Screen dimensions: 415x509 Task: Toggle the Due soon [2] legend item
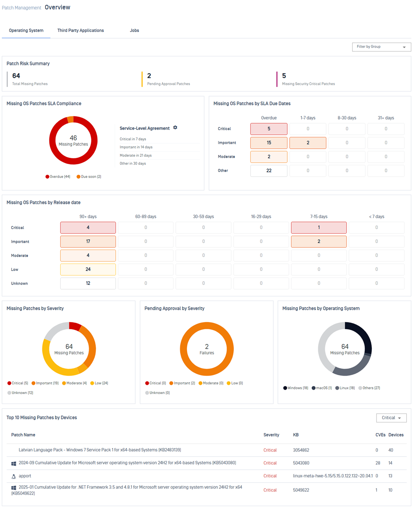(89, 177)
